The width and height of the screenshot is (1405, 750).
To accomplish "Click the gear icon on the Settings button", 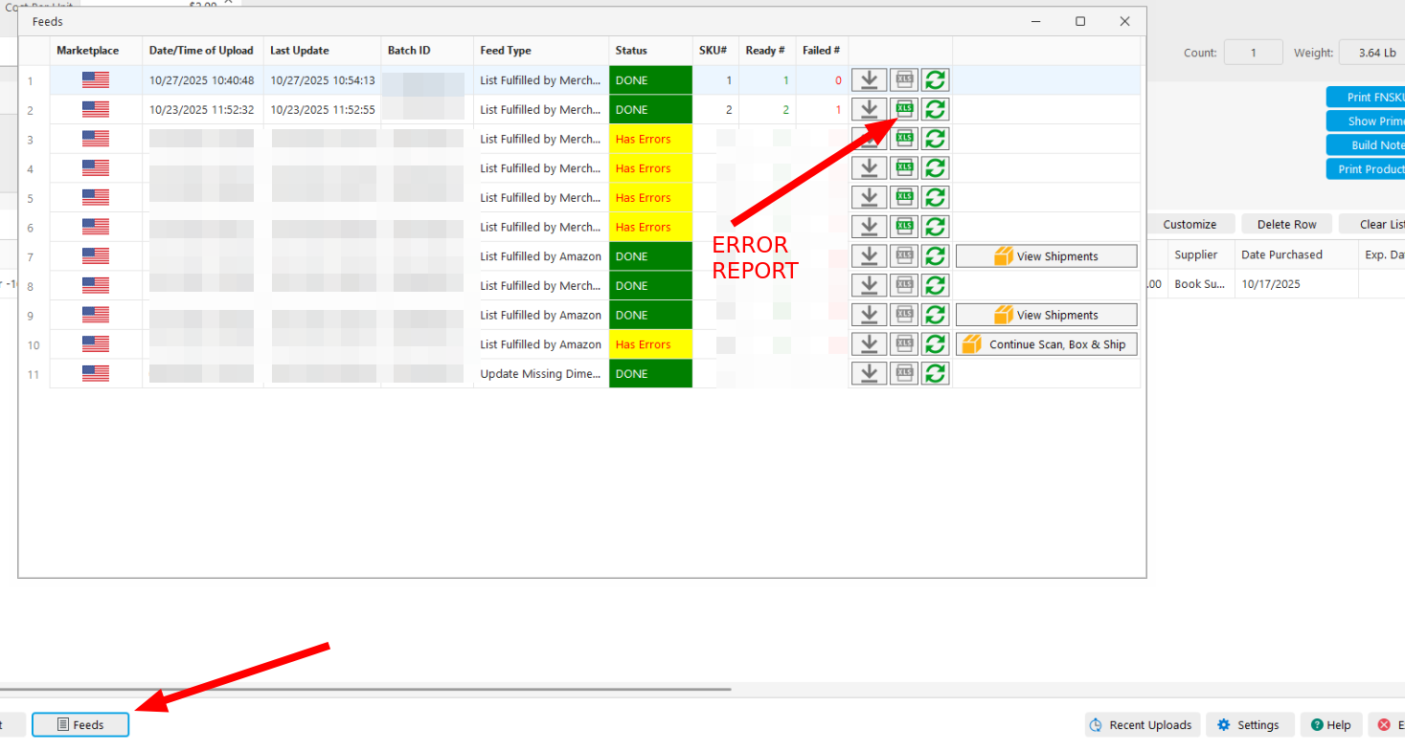I will point(1224,724).
